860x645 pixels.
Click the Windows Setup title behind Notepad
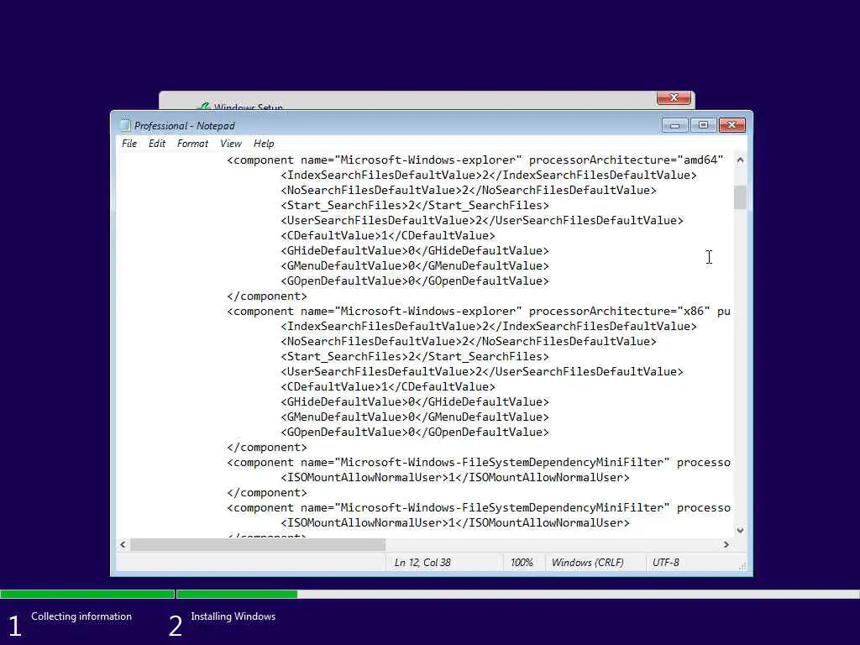[x=249, y=107]
